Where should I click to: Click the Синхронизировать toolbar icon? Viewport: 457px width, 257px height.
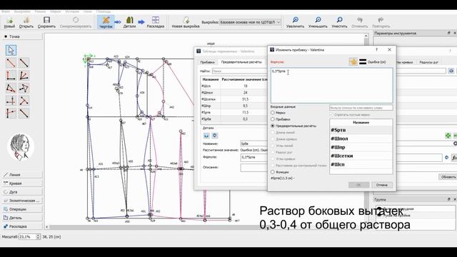[x=76, y=22]
